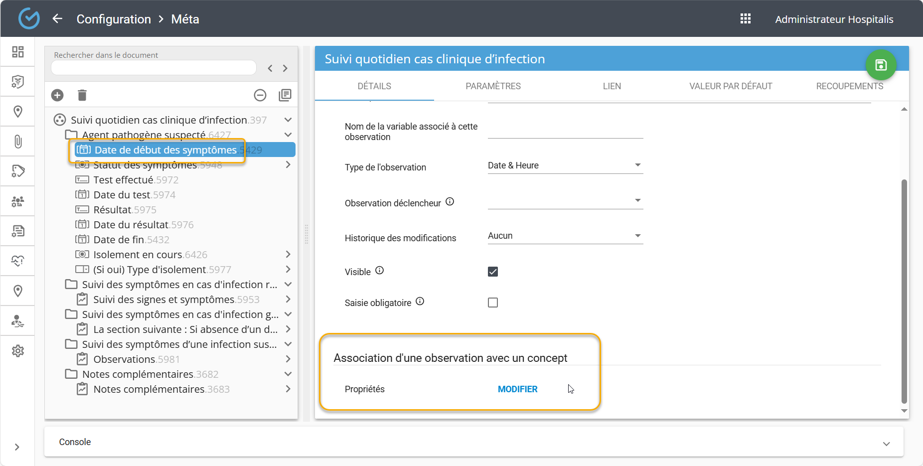Click the MODIFIER properties link
The height and width of the screenshot is (466, 923).
click(517, 389)
